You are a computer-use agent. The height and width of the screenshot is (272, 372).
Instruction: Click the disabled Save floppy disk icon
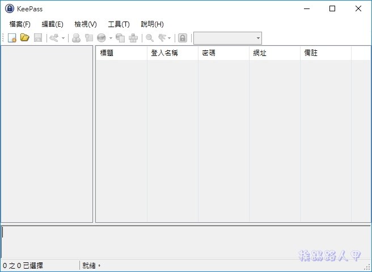point(38,38)
